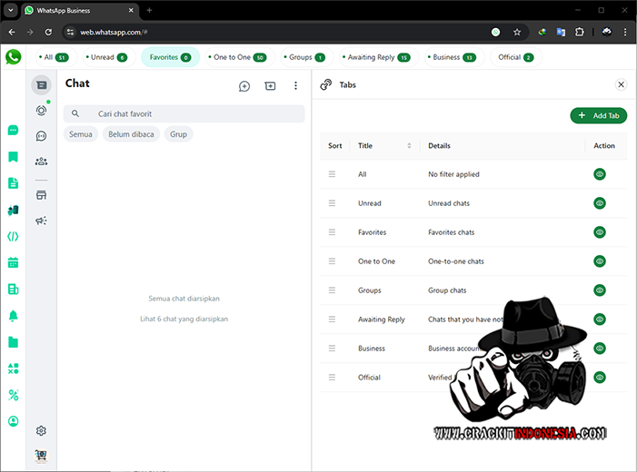This screenshot has width=637, height=472.
Task: Open the Status updates icon in sidebar
Action: pyautogui.click(x=41, y=110)
